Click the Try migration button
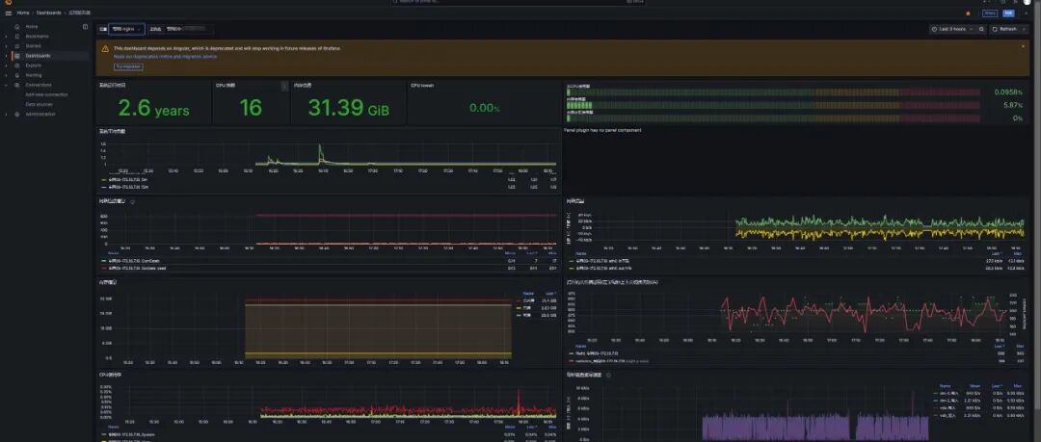The height and width of the screenshot is (442, 1041). click(x=129, y=67)
